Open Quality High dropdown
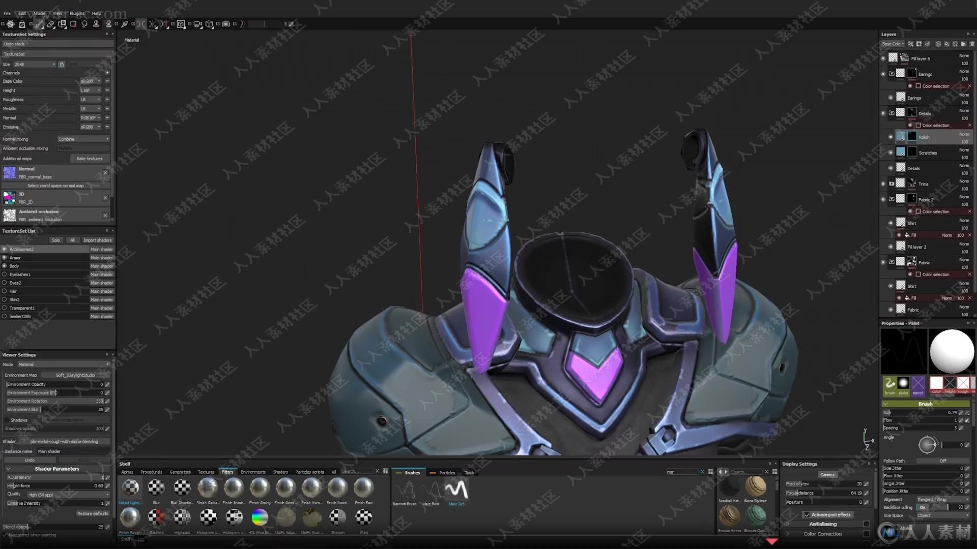977x549 pixels. (68, 495)
